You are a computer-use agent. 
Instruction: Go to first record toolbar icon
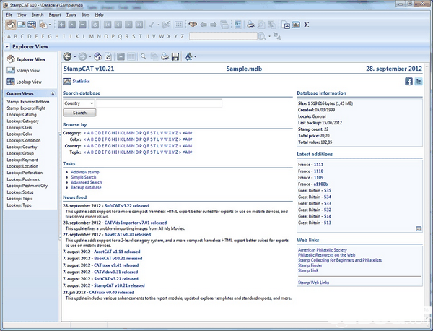(x=108, y=25)
